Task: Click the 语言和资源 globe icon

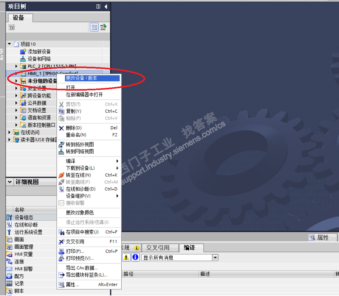Action: pos(23,118)
